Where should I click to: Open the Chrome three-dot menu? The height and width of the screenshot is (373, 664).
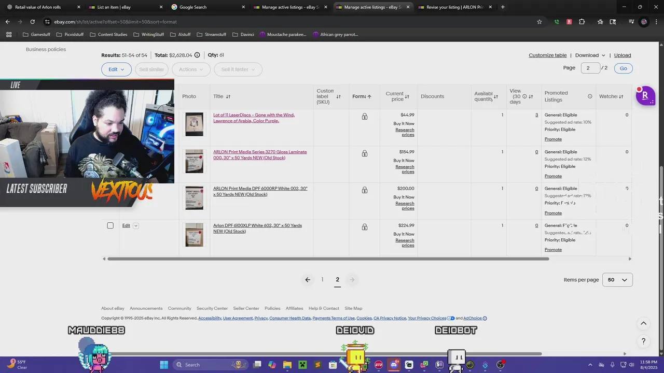click(x=656, y=22)
